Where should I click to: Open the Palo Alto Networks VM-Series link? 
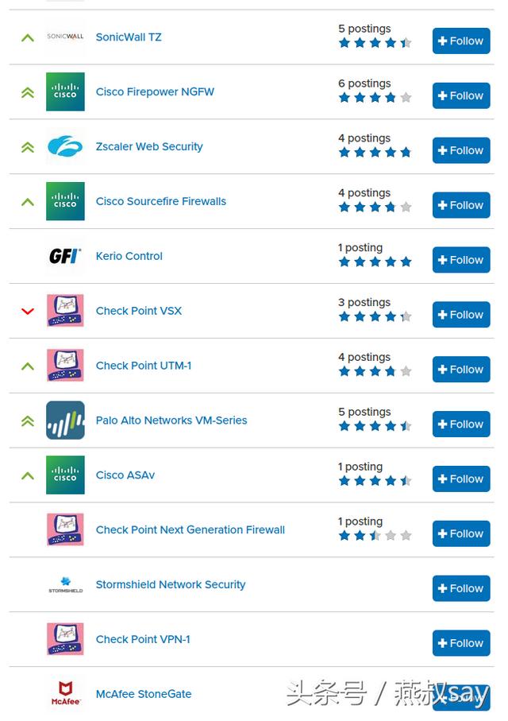click(x=171, y=421)
